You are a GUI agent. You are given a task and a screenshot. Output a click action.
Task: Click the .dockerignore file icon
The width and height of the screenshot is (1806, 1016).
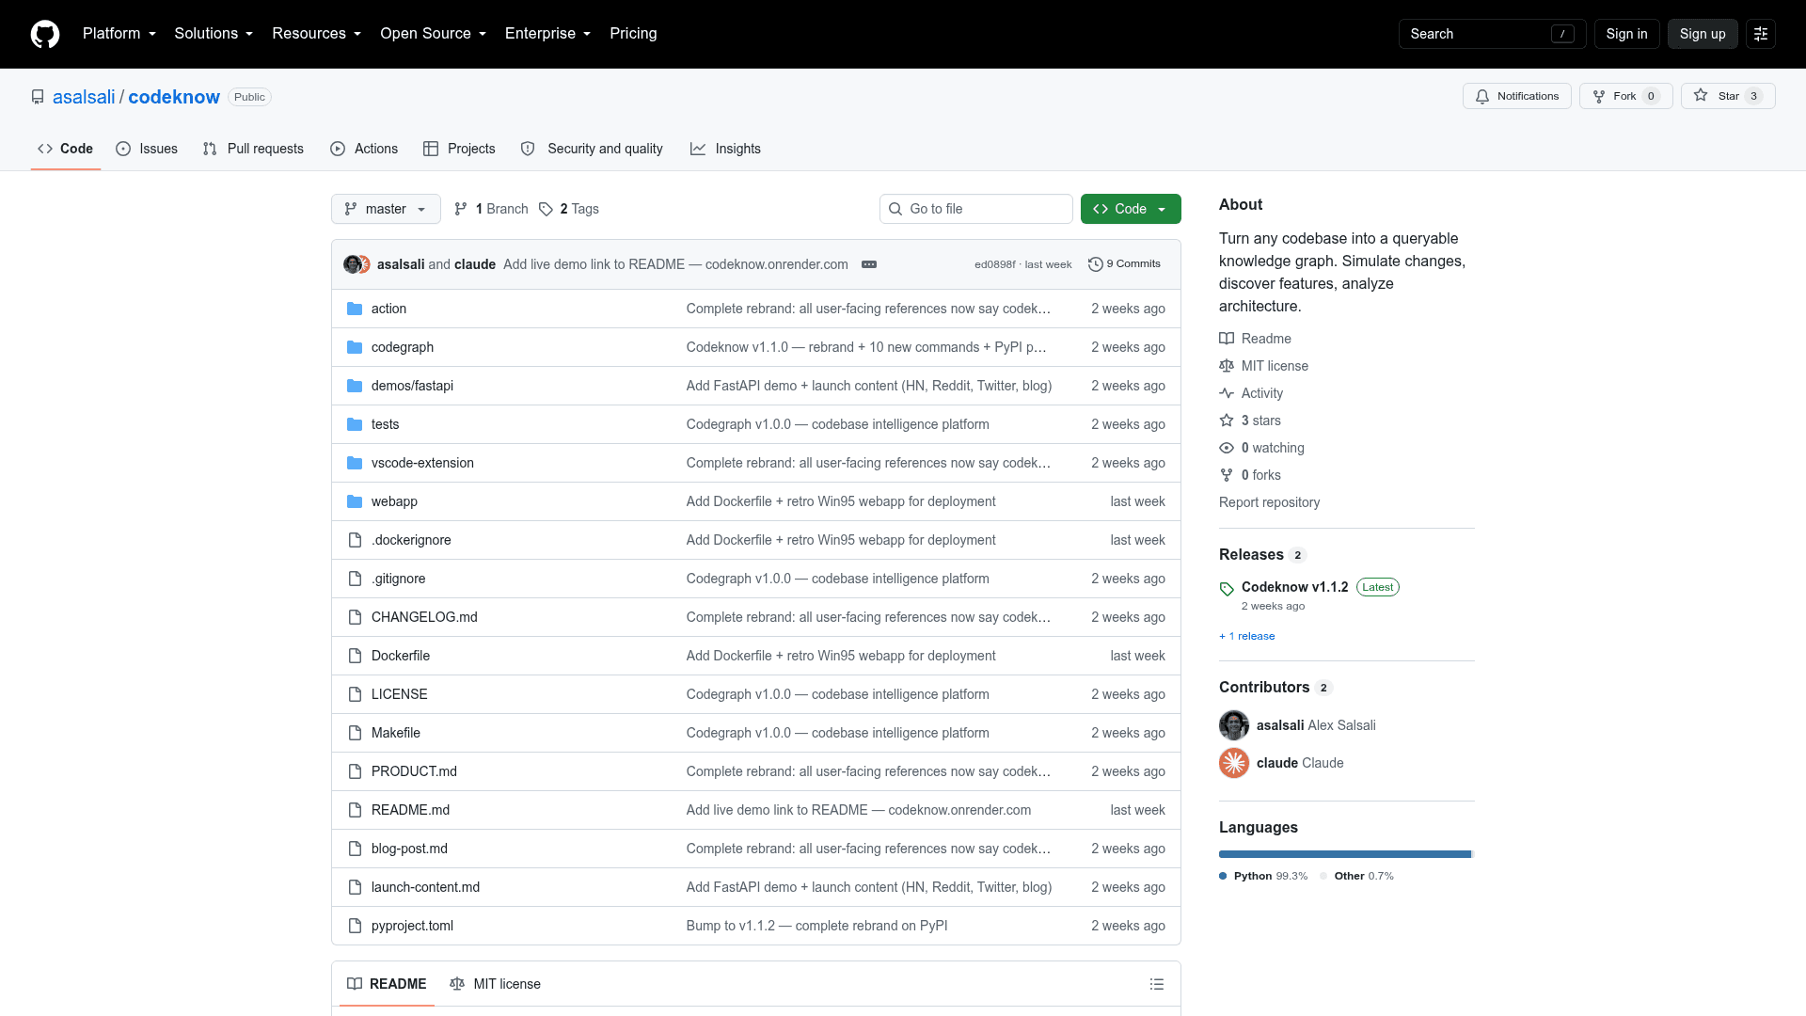[355, 540]
